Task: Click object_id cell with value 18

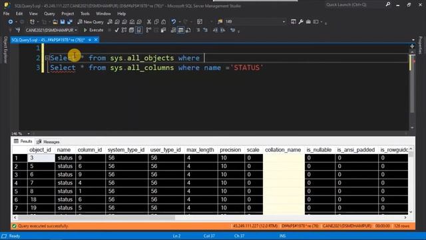Action: [41, 199]
